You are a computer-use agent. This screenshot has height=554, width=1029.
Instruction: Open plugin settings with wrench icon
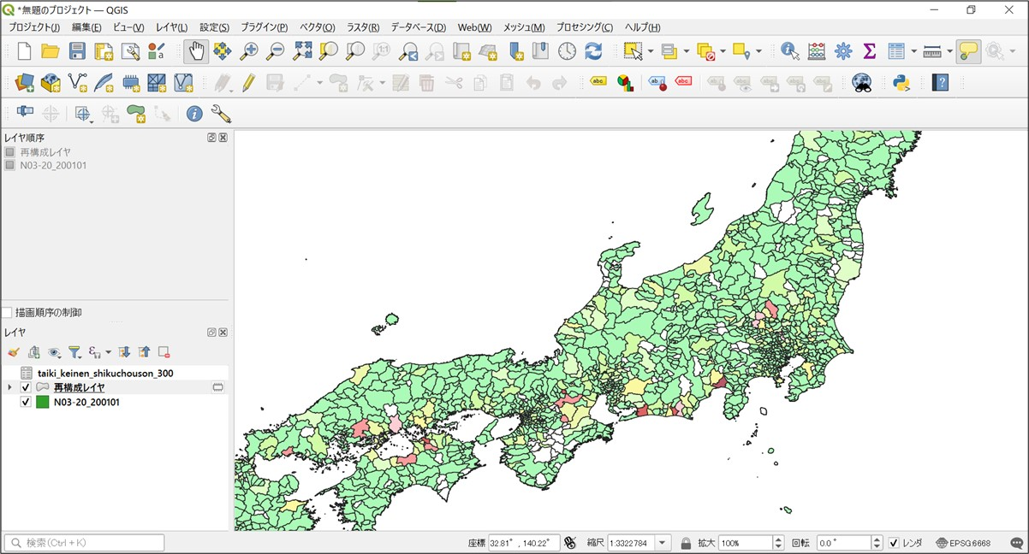point(221,114)
